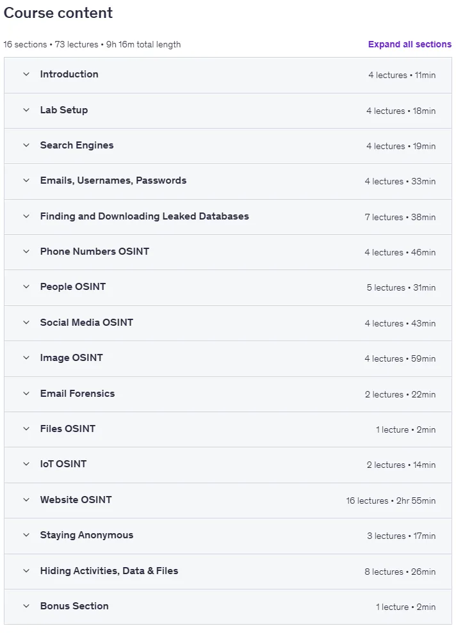Screen dimensions: 456x633
Task: Click the Bonus Section chevron icon
Action: pos(26,606)
